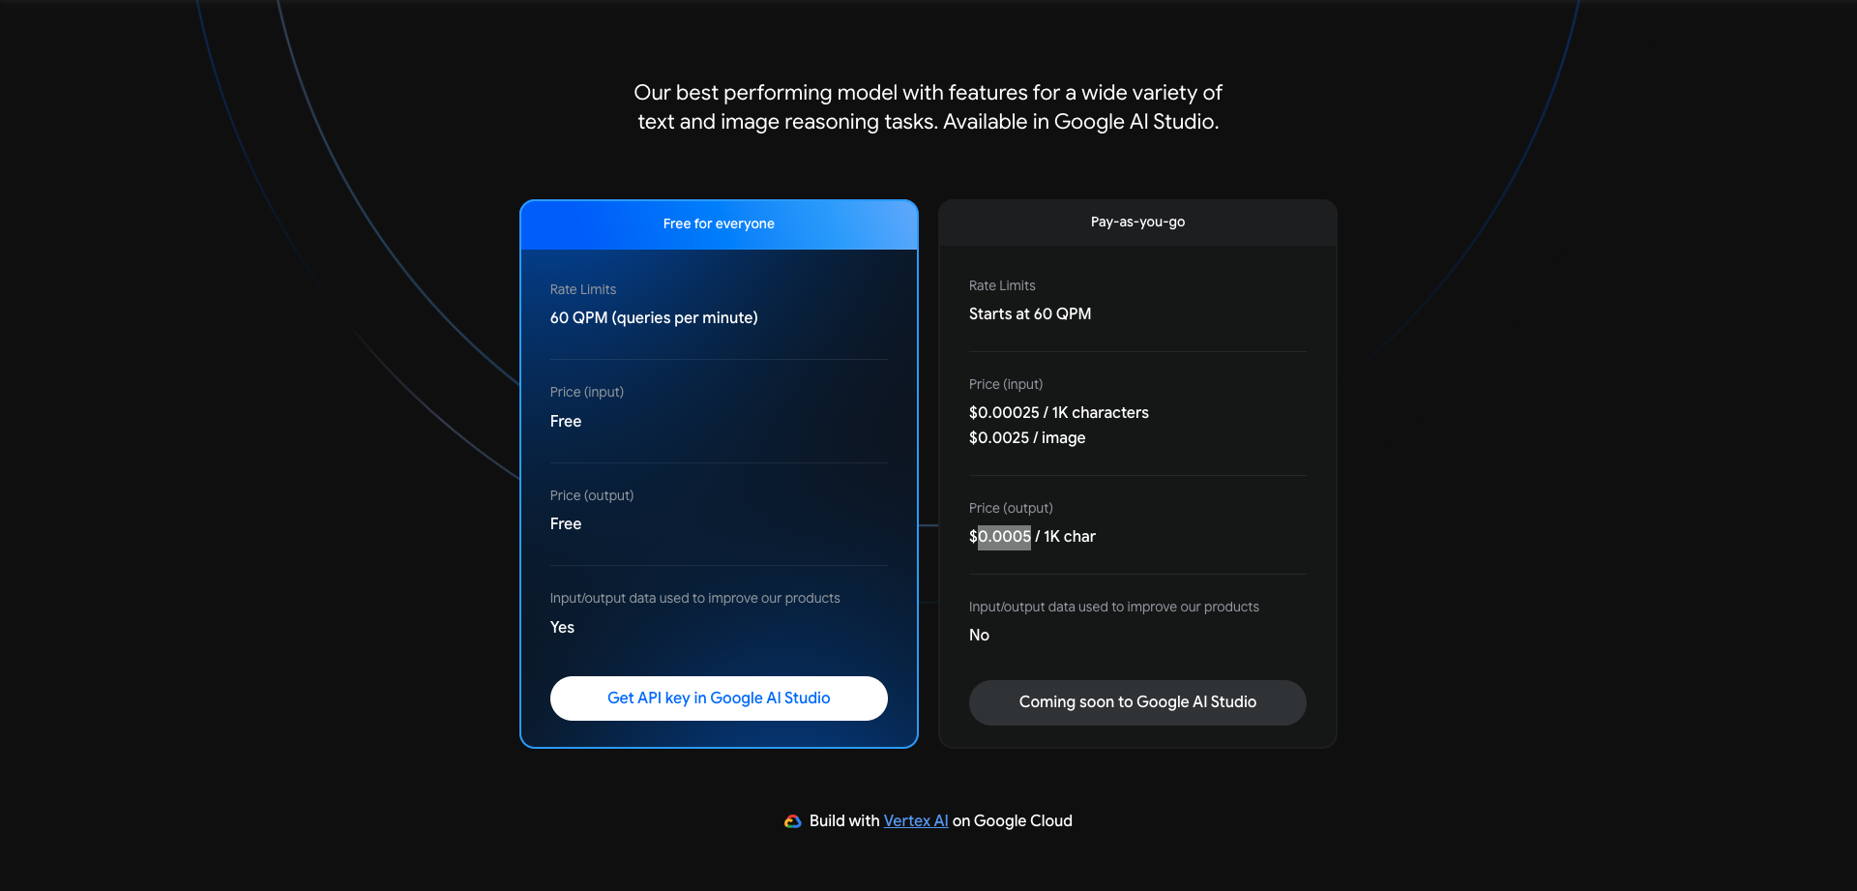The image size is (1857, 891).
Task: Click the Price (input) label in pay-as-you-go card
Action: (1006, 385)
